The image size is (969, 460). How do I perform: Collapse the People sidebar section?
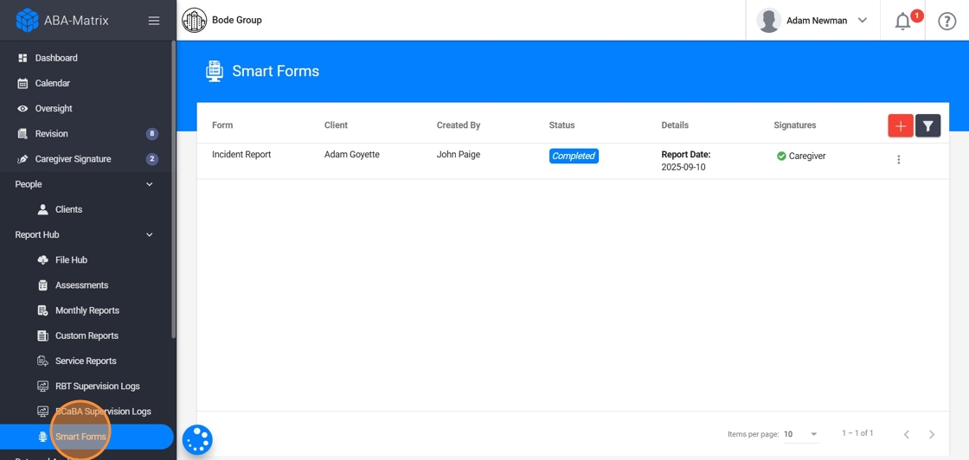coord(149,184)
